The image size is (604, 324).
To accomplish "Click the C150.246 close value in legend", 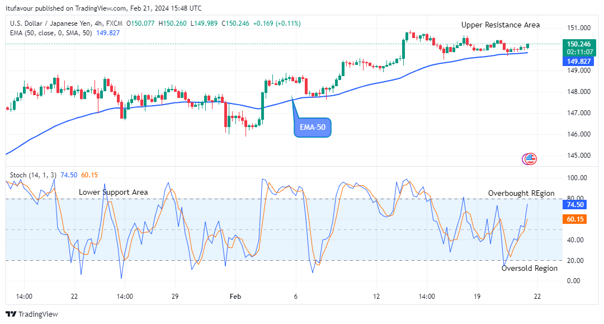I will pyautogui.click(x=235, y=23).
